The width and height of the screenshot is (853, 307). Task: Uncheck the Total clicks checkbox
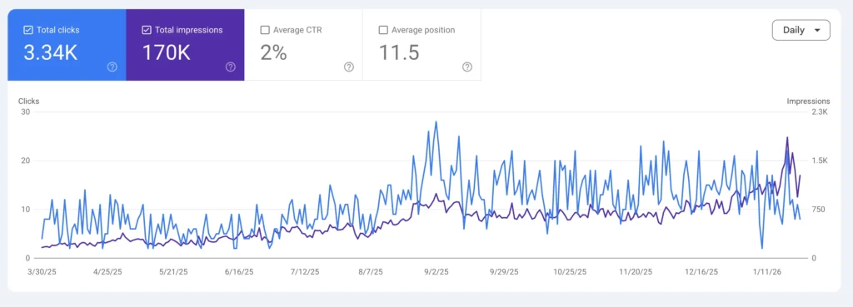[x=27, y=31]
